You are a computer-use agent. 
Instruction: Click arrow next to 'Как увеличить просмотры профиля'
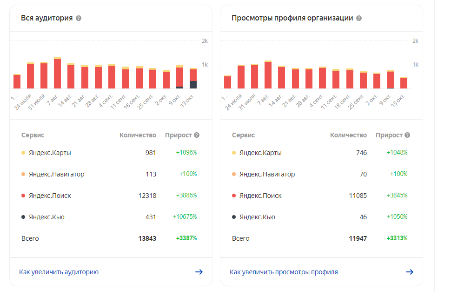coord(410,272)
